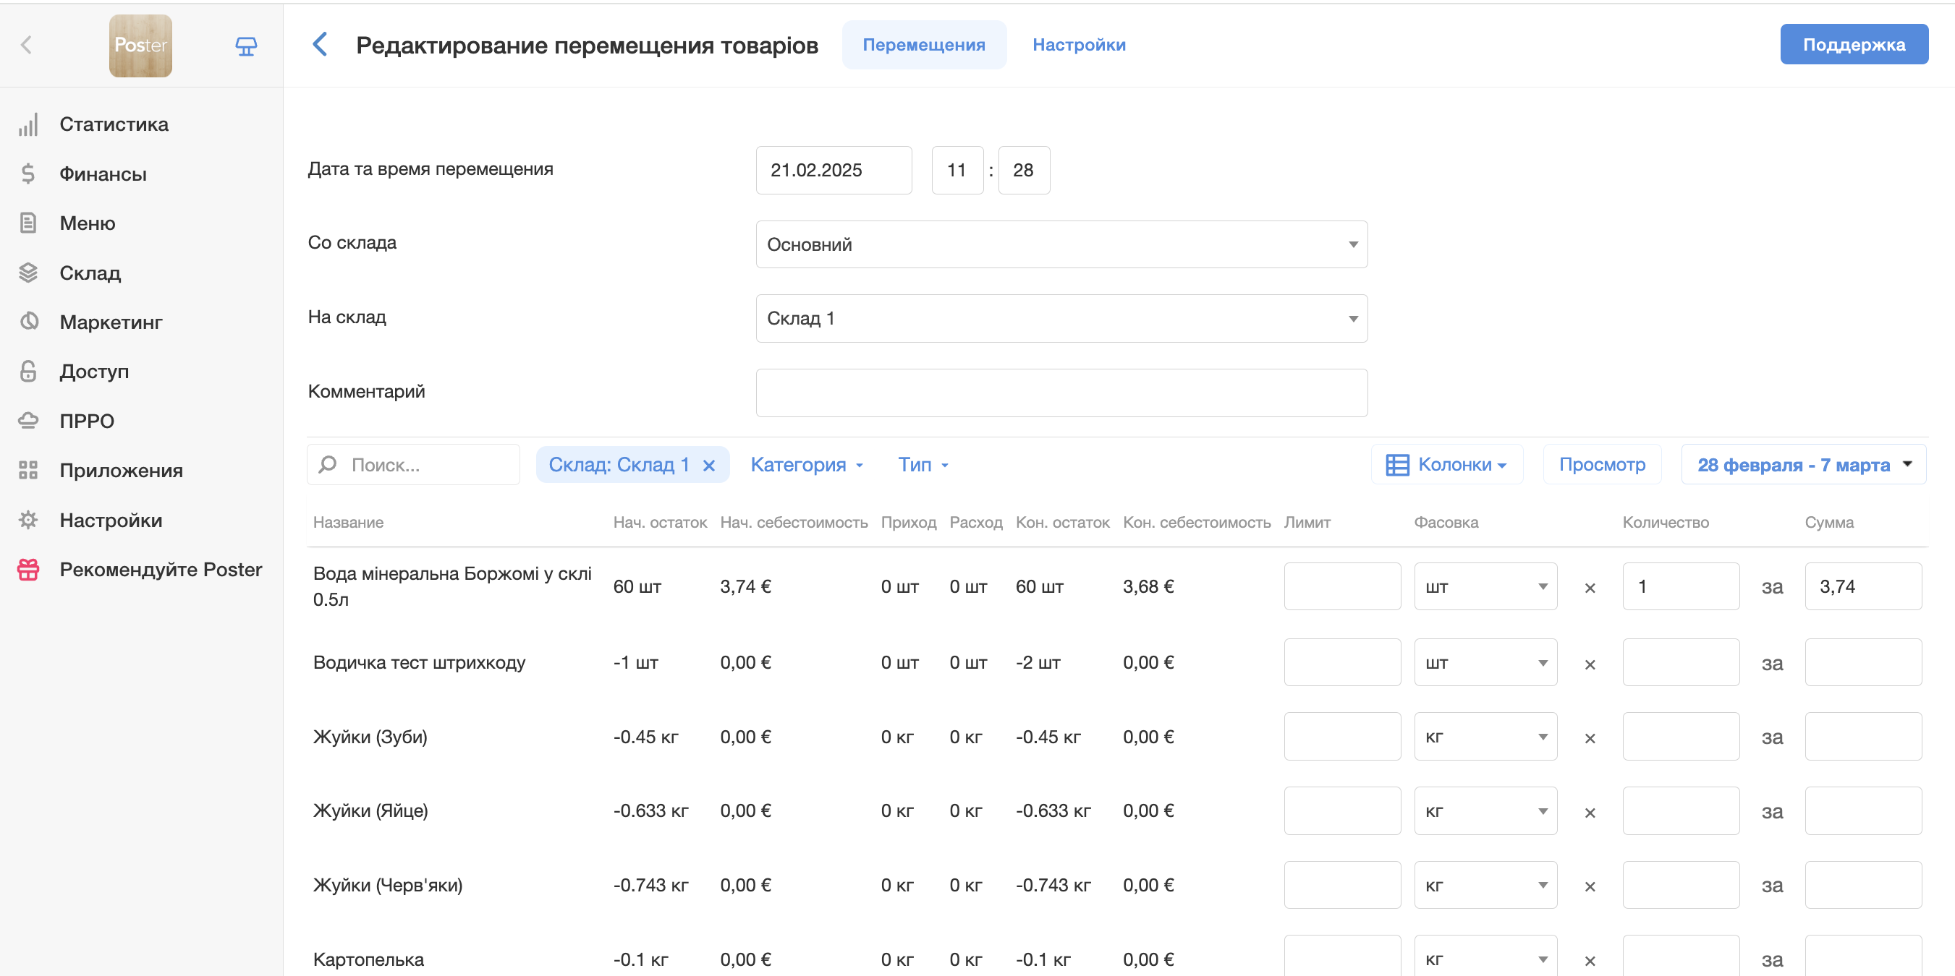The width and height of the screenshot is (1955, 976).
Task: Click the Поддержка button
Action: point(1853,44)
